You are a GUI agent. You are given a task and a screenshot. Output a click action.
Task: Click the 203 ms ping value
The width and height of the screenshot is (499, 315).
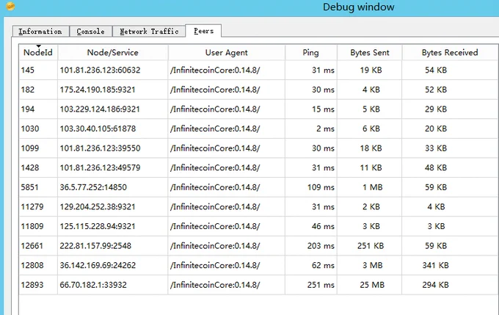[x=321, y=246]
